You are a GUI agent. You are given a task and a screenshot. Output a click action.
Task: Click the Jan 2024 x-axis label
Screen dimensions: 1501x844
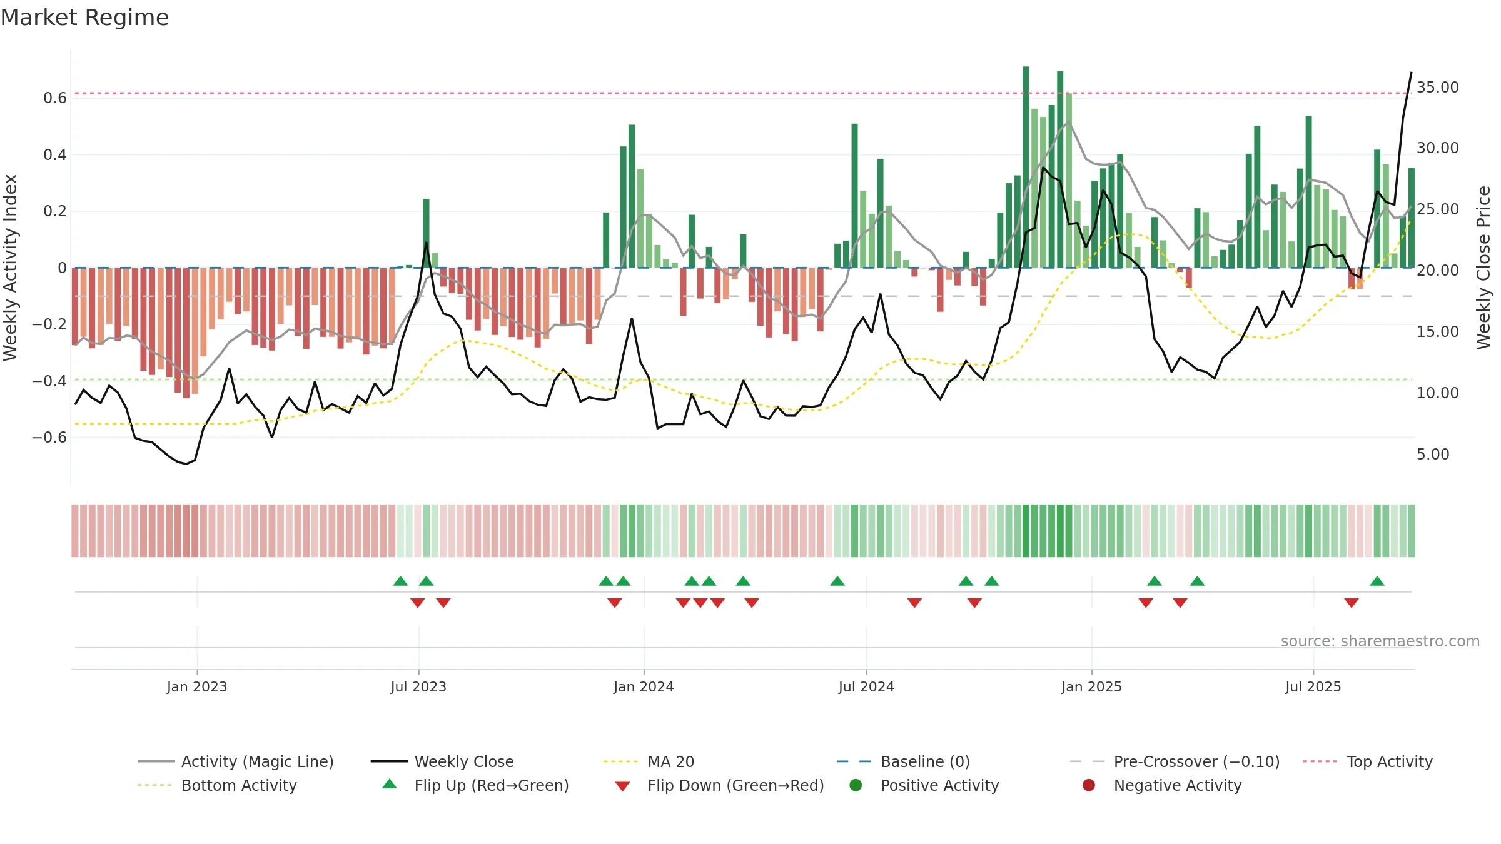tap(644, 686)
